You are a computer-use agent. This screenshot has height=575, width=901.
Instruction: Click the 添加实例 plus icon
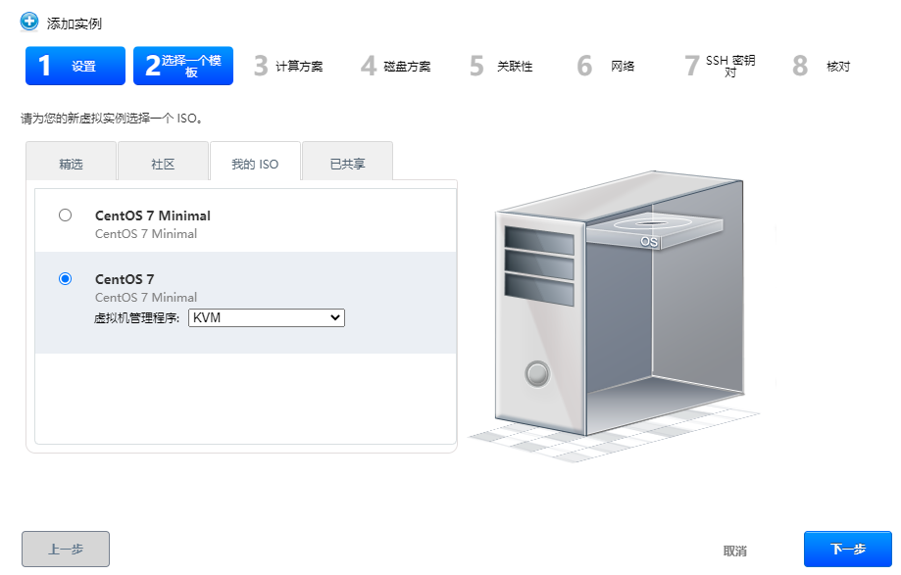click(28, 22)
